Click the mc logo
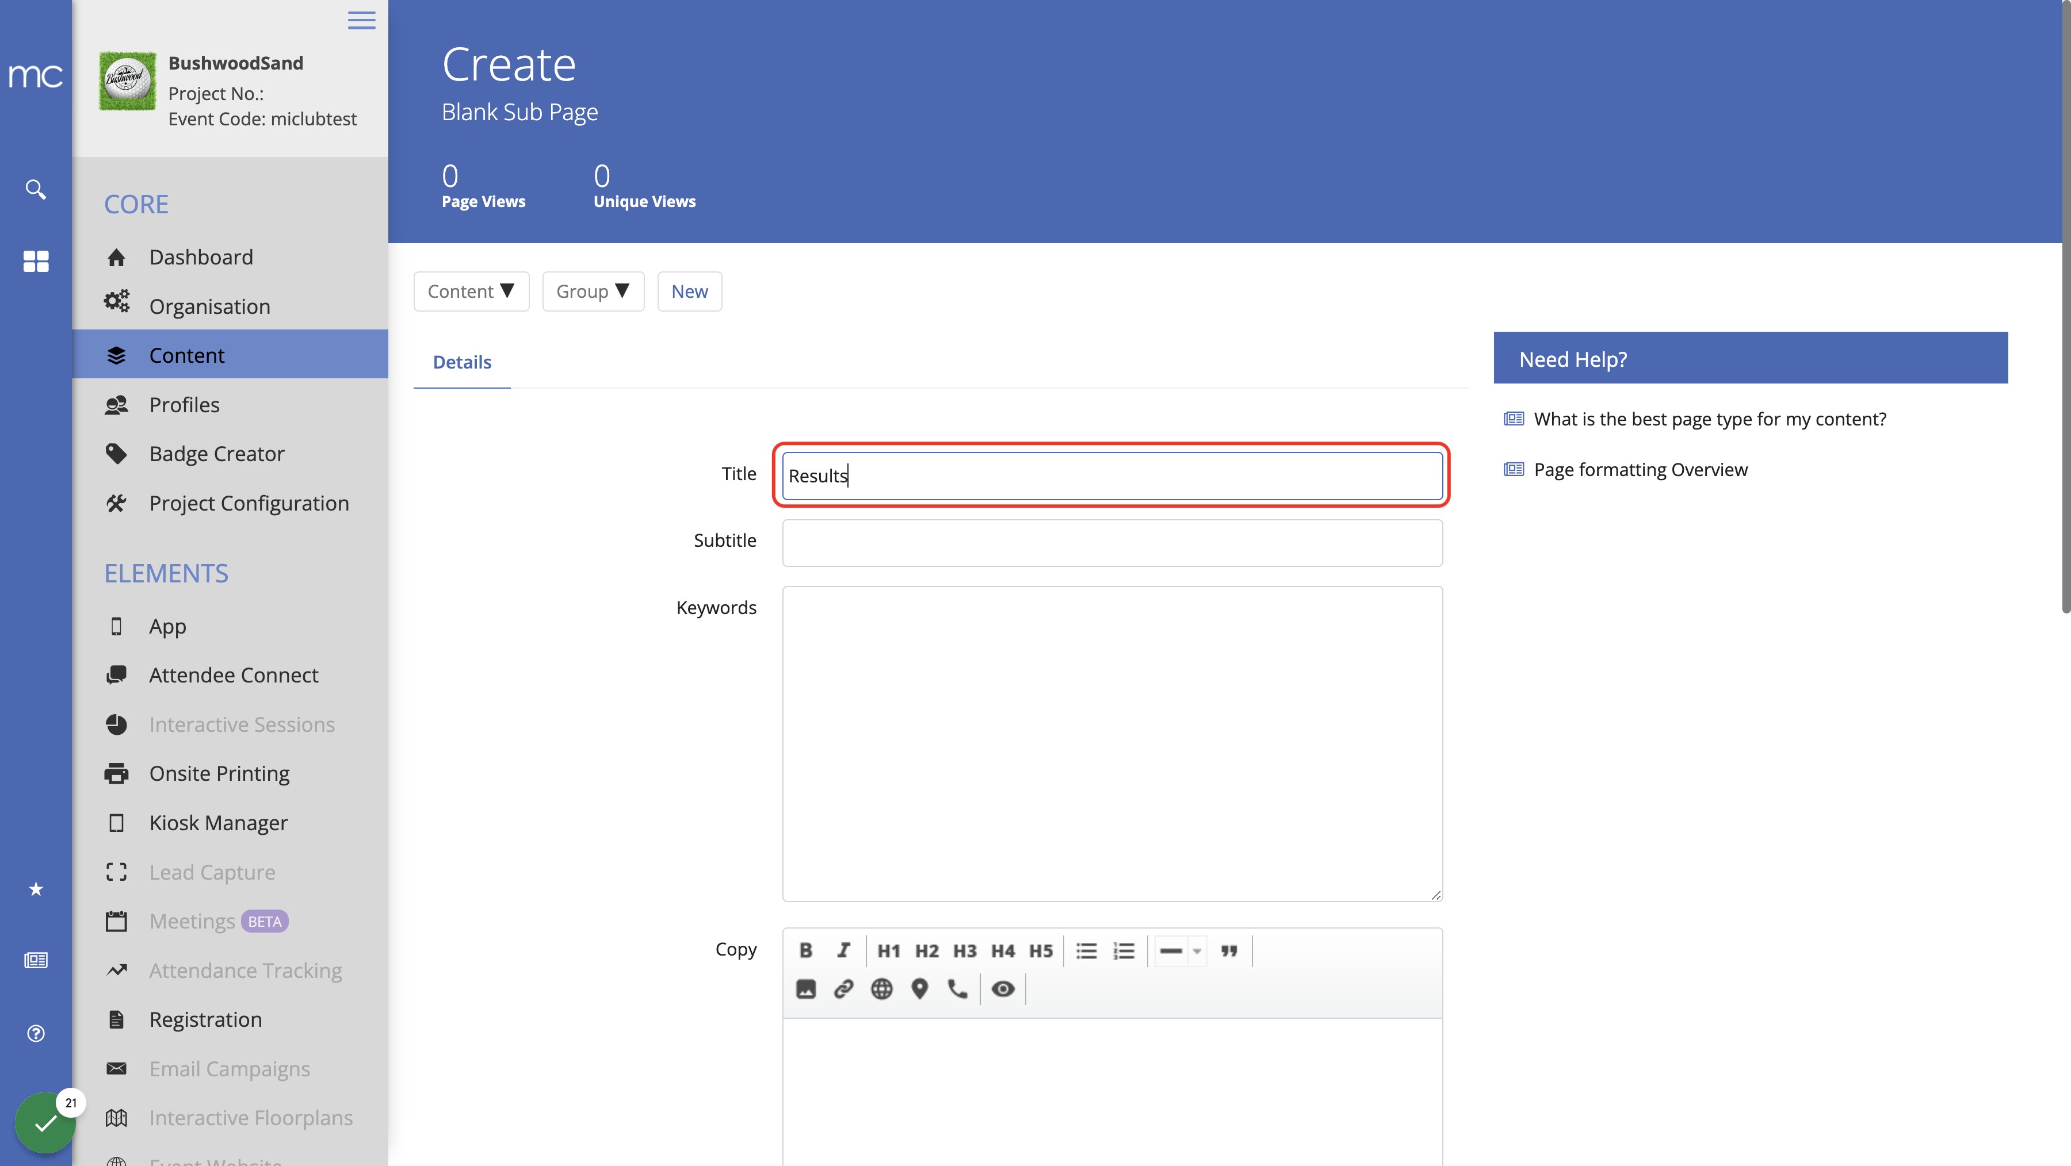Image resolution: width=2071 pixels, height=1166 pixels. coord(35,76)
